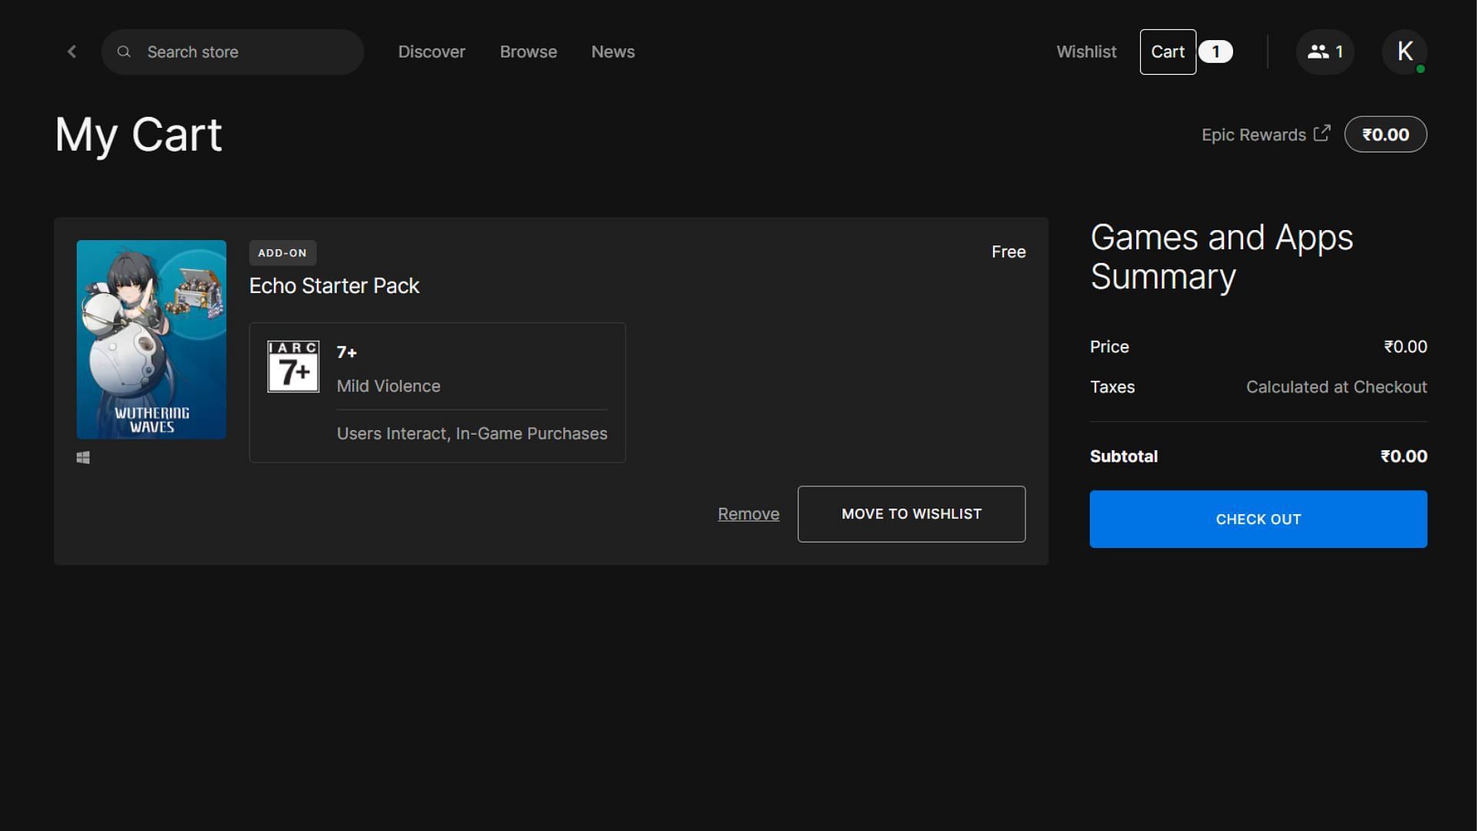Viewport: 1477px width, 831px height.
Task: Click Games and Apps Summary heading
Action: (x=1222, y=257)
